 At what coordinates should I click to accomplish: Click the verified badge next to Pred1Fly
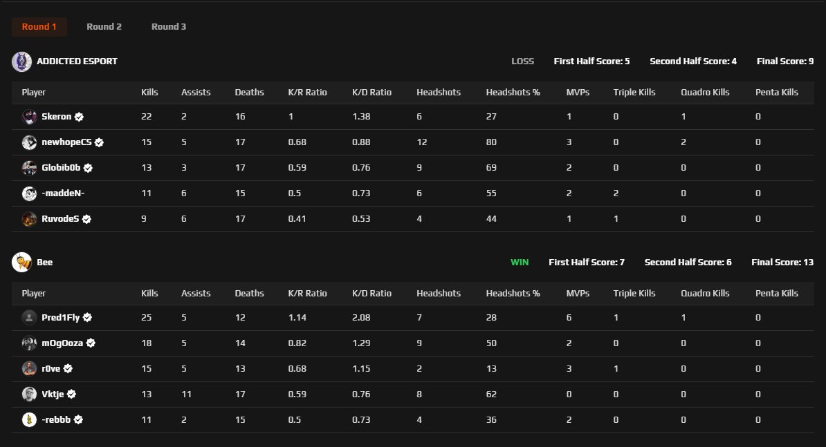pos(87,318)
